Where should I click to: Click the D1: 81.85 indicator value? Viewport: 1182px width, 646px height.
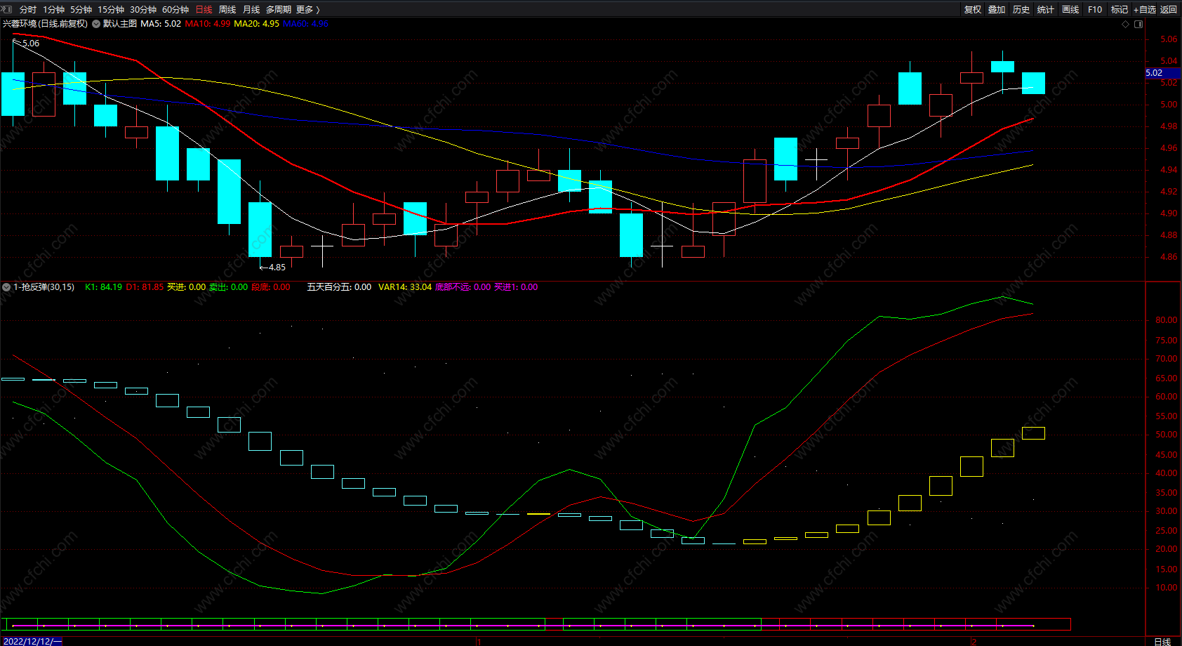point(145,287)
